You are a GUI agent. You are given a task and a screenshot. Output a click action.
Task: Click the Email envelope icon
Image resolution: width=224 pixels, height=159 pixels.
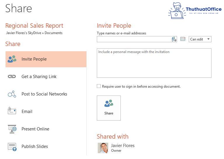(x=12, y=111)
